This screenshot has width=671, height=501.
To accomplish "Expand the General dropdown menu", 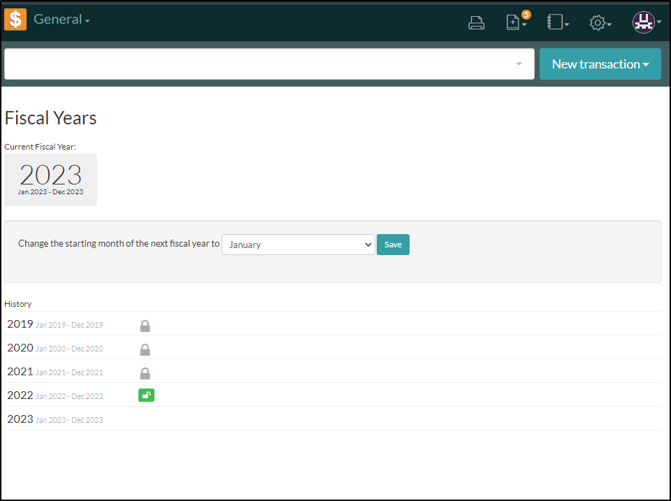I will pos(62,20).
